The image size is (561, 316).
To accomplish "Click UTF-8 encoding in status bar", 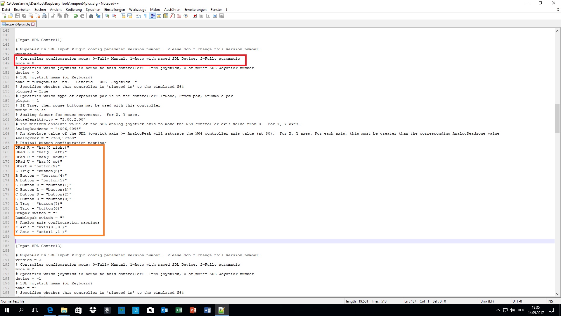I will (517, 301).
